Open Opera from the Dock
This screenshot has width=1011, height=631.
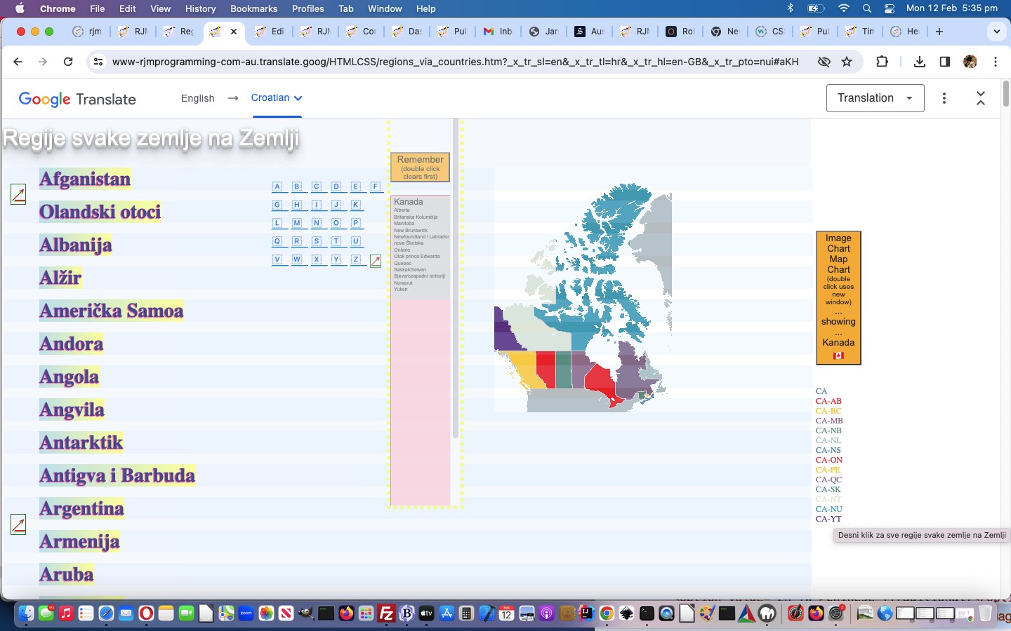pyautogui.click(x=146, y=613)
